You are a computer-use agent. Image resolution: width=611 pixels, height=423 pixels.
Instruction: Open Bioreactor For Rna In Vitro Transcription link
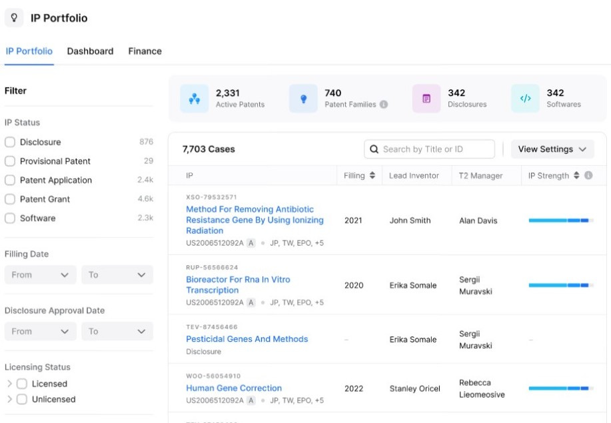tap(238, 284)
